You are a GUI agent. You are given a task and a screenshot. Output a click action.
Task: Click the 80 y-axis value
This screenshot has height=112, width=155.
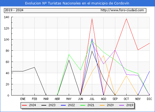(x=7, y=51)
